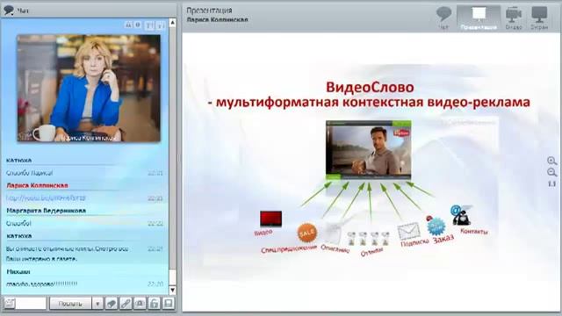562x316 pixels.
Task: Click the chat message input field
Action: [x=31, y=304]
